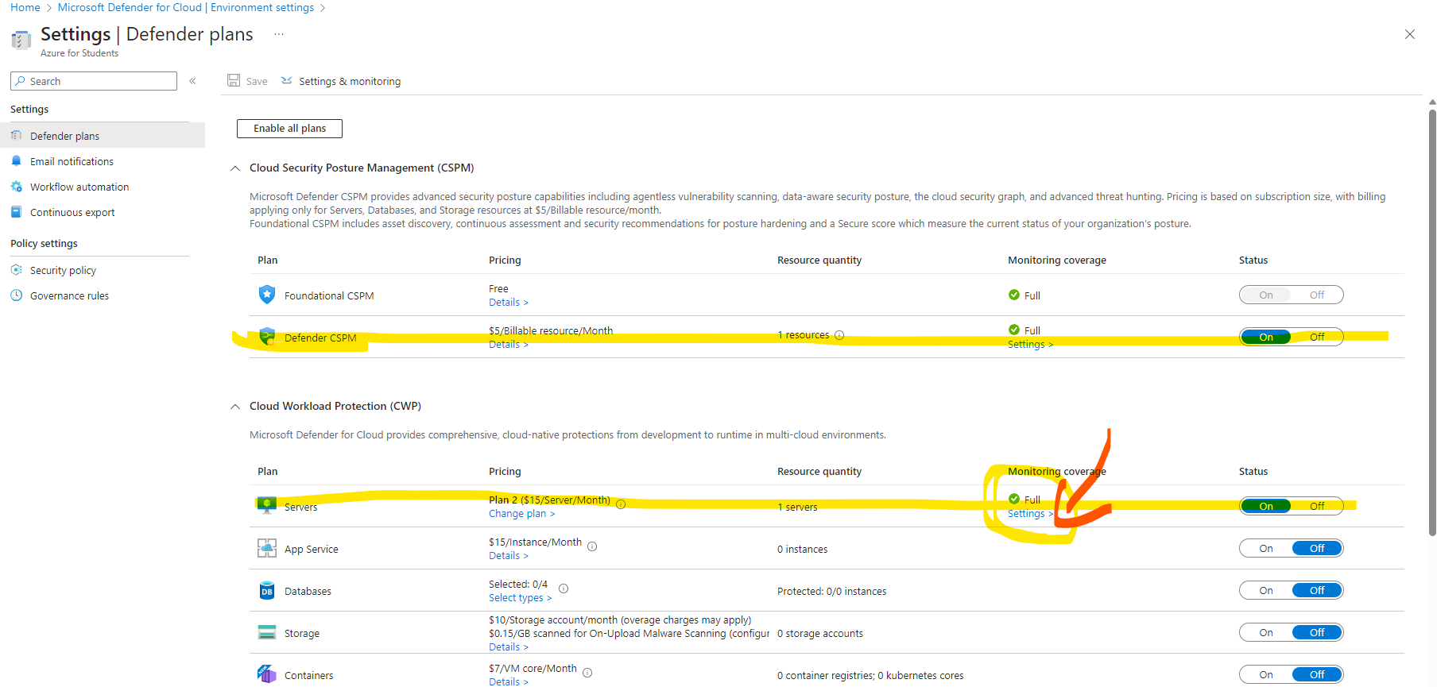Screen dimensions: 1437x687
Task: Click info icon next to Servers Plan 2 pricing
Action: [621, 504]
